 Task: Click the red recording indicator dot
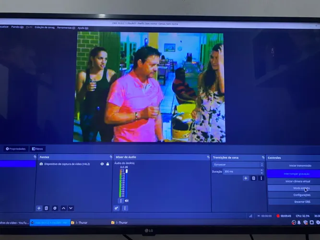point(278,216)
